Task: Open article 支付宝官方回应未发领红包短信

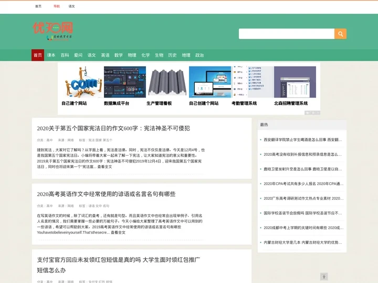Action: click(x=118, y=265)
